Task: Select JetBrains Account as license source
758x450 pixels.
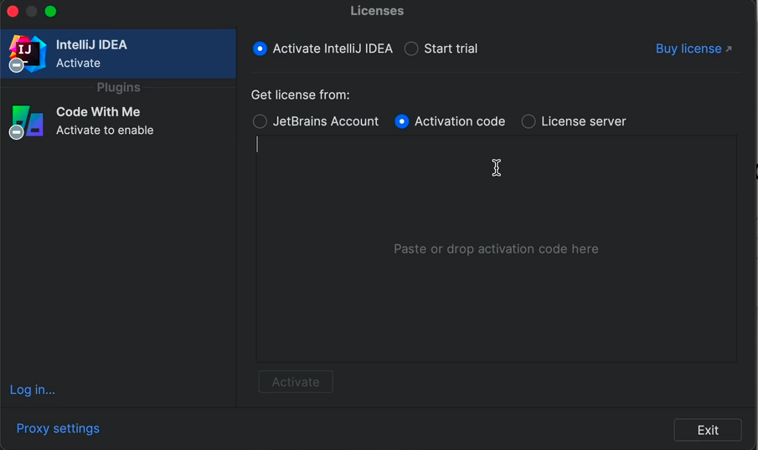Action: pyautogui.click(x=260, y=121)
